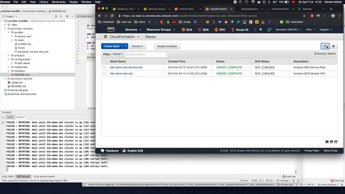
Task: Open the Active filter dropdown
Action: coord(118,54)
